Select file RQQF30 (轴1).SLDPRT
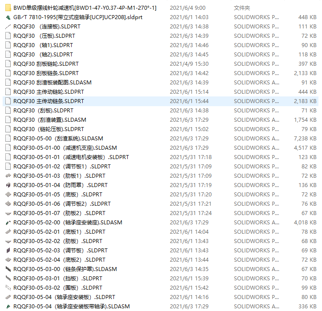This screenshot has height=311, width=322. tap(43, 45)
